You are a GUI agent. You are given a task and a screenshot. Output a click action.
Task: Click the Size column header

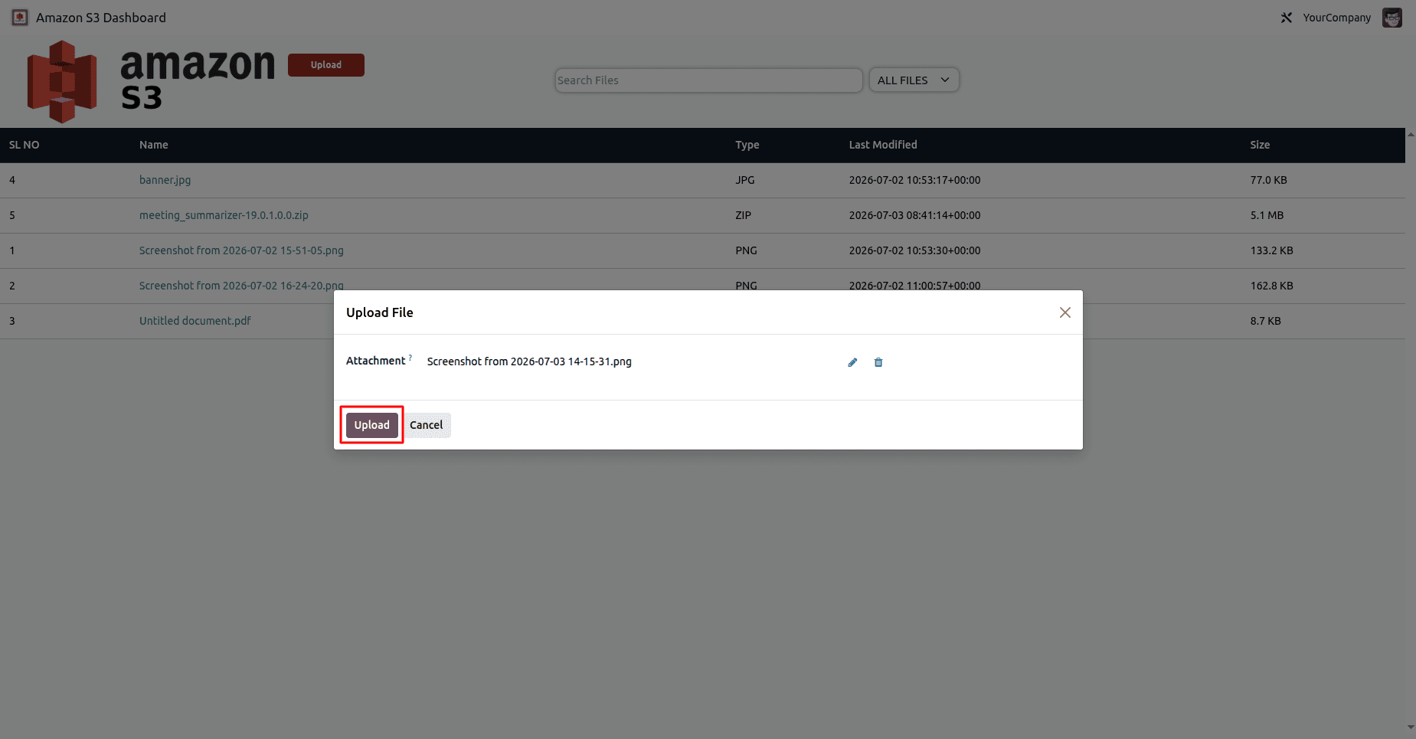(1260, 145)
